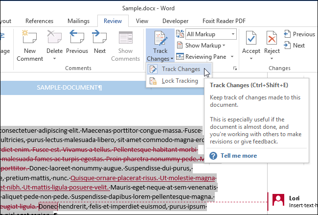
Task: Click the Reject change icon
Action: coord(272,38)
